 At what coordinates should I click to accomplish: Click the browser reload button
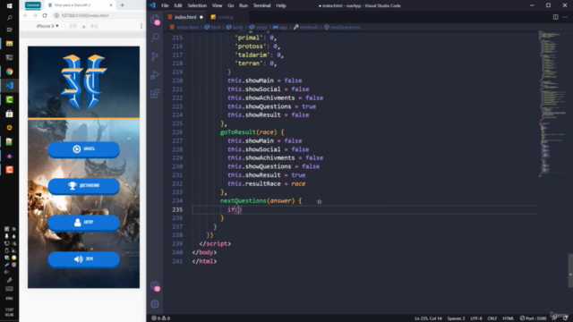click(x=45, y=15)
